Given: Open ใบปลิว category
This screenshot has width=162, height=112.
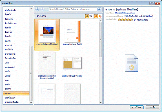Looking at the screenshot, I should click(x=8, y=28).
